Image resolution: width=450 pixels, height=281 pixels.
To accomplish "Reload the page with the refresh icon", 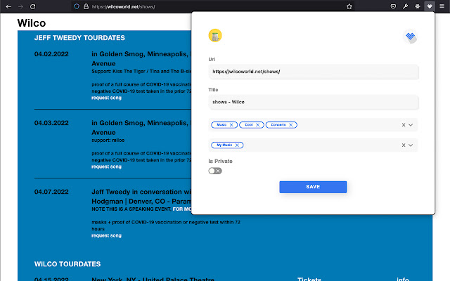I will pos(33,6).
